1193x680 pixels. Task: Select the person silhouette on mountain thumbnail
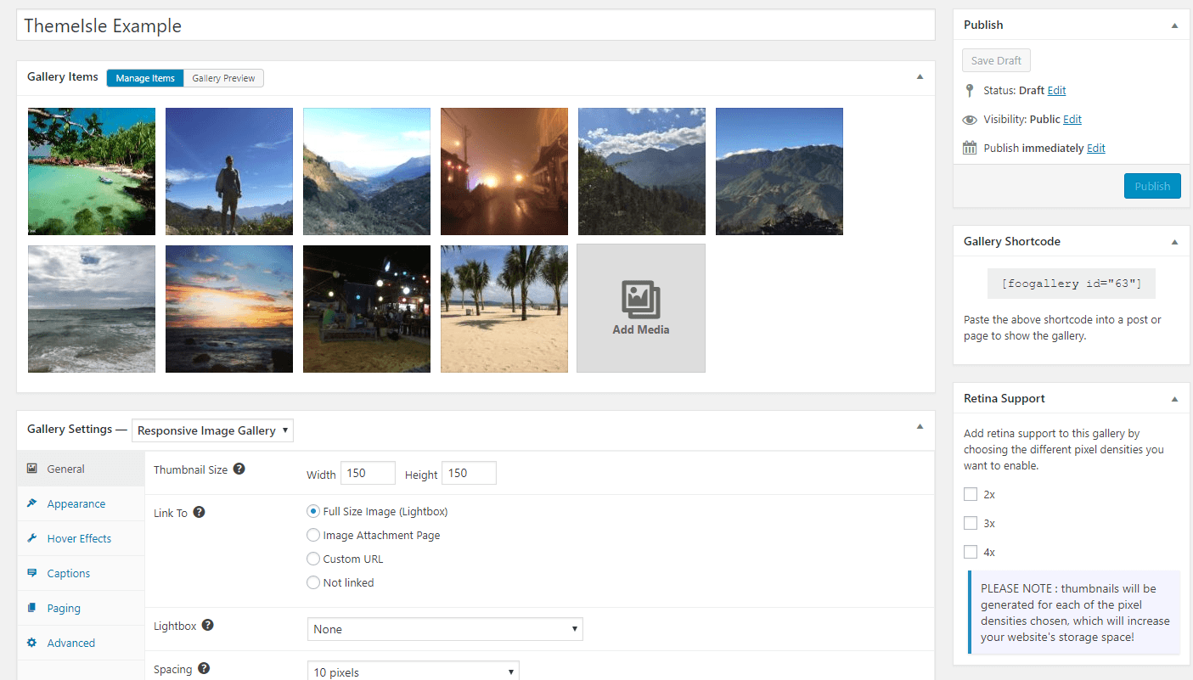tap(229, 171)
